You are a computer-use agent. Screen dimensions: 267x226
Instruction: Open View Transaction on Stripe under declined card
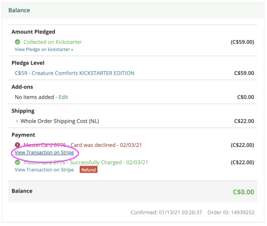(x=44, y=153)
